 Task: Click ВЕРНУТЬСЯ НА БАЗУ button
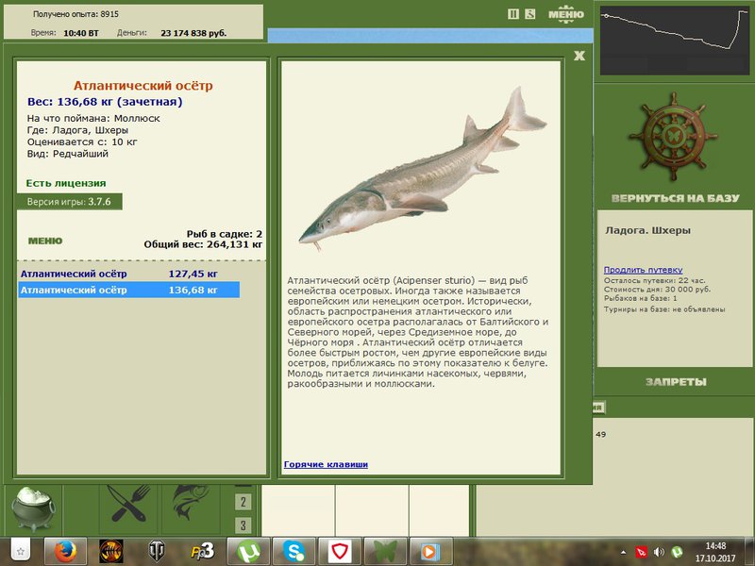click(x=675, y=198)
